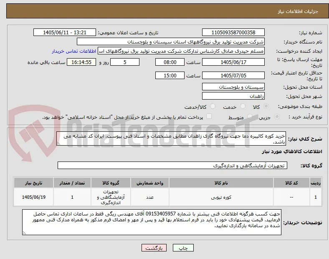329x259 pixels.
Task: Click the نام کالا column header
Action: point(221,183)
